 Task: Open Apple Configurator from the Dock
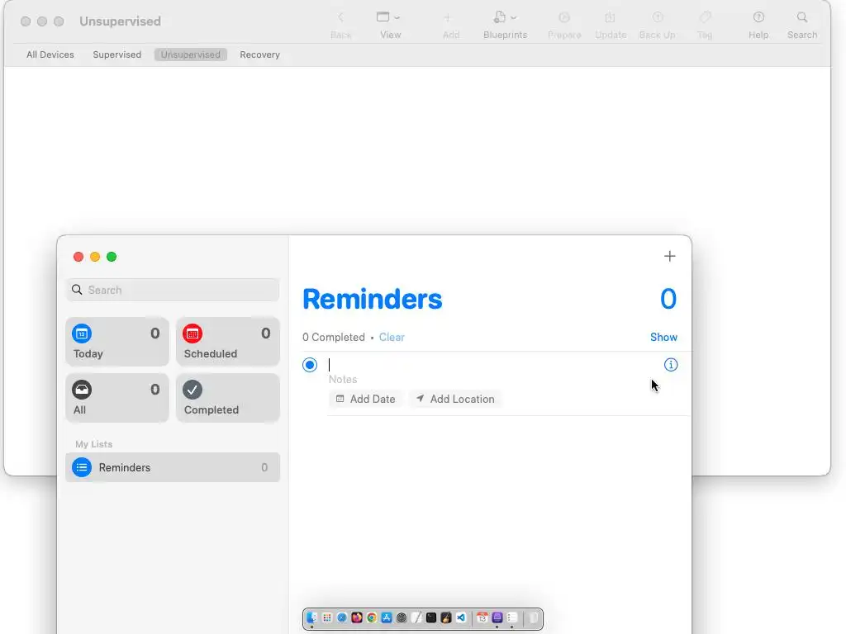point(497,617)
